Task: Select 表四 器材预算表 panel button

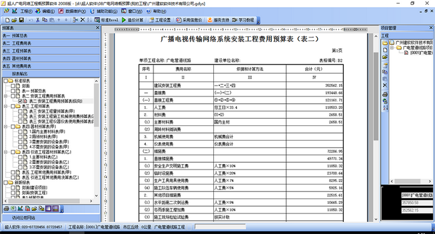Action: click(x=51, y=58)
